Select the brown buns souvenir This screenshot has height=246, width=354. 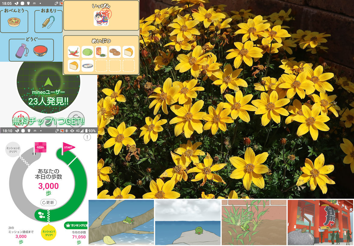click(x=115, y=52)
